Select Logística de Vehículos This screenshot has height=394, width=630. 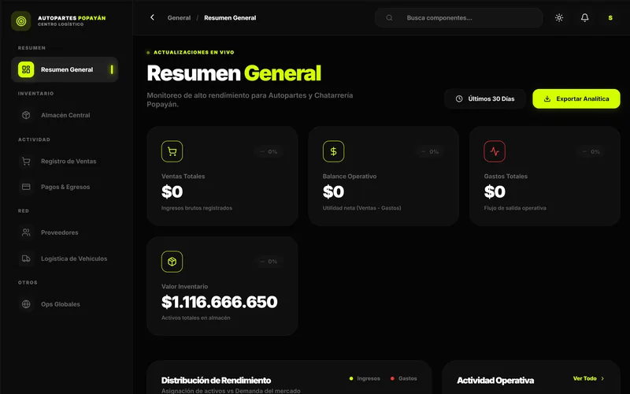tap(65, 258)
